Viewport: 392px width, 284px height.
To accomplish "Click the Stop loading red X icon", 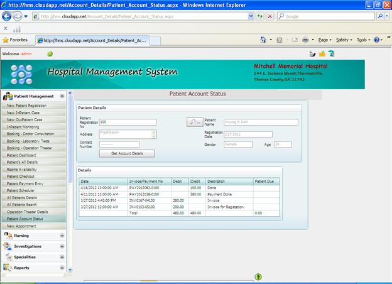I will 269,16.
